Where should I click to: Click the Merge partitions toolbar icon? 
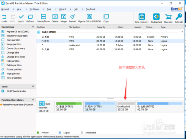pos(64,16)
